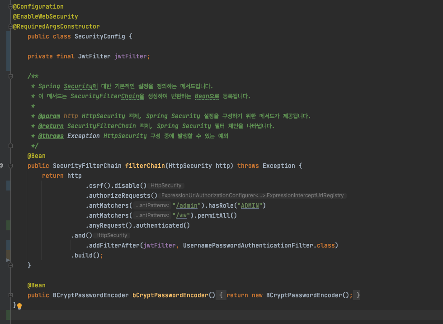Click UsernamePasswordAuthenticationFilter class reference
This screenshot has height=324, width=443.
[248, 245]
